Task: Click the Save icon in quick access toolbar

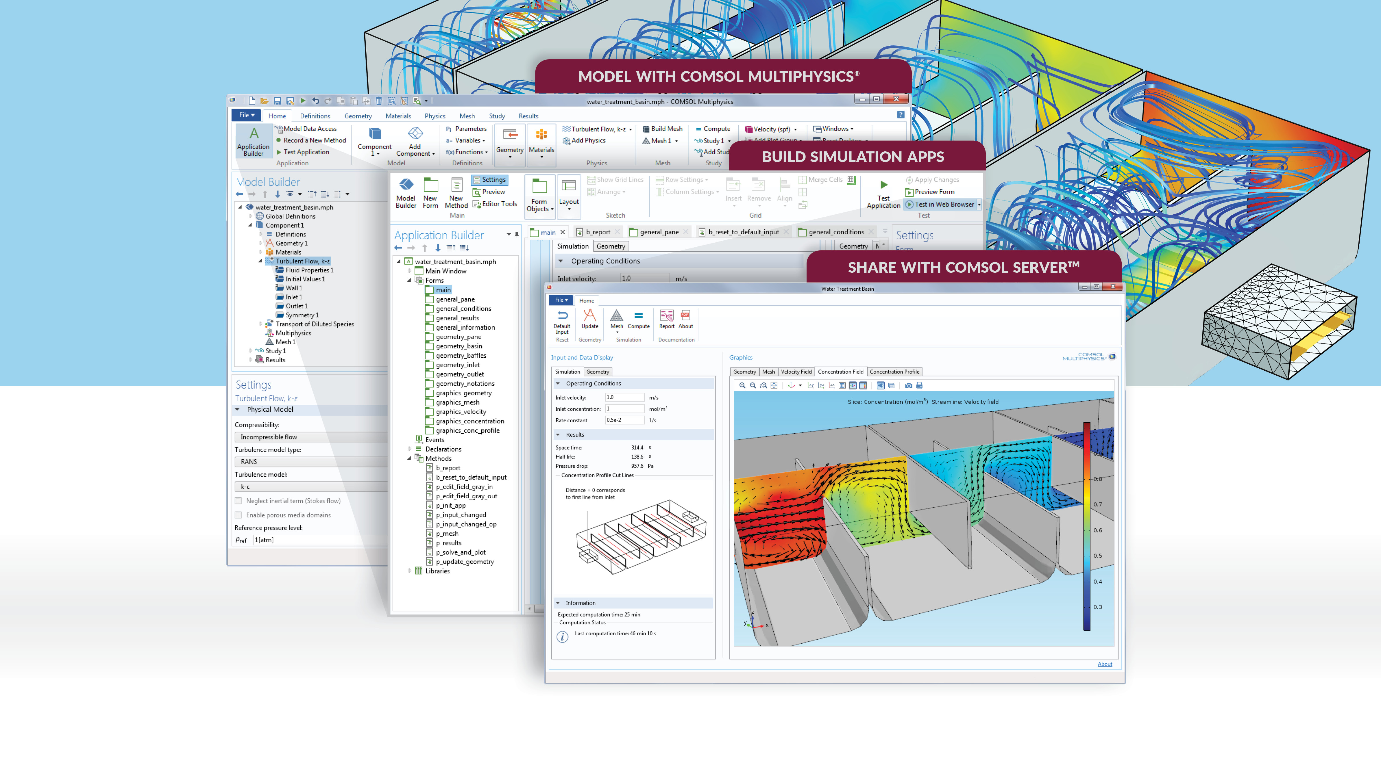Action: 277,101
